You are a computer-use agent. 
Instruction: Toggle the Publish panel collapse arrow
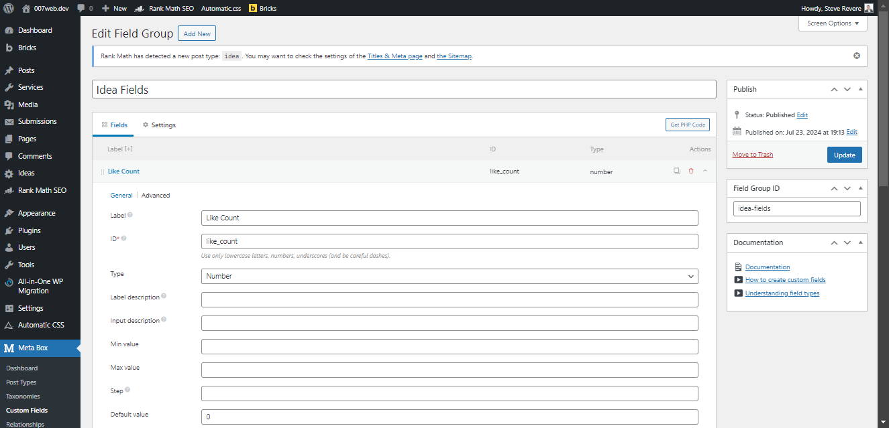[x=861, y=89]
